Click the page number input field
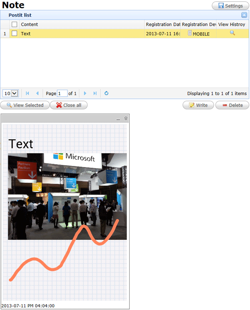This screenshot has width=250, height=310. [62, 93]
